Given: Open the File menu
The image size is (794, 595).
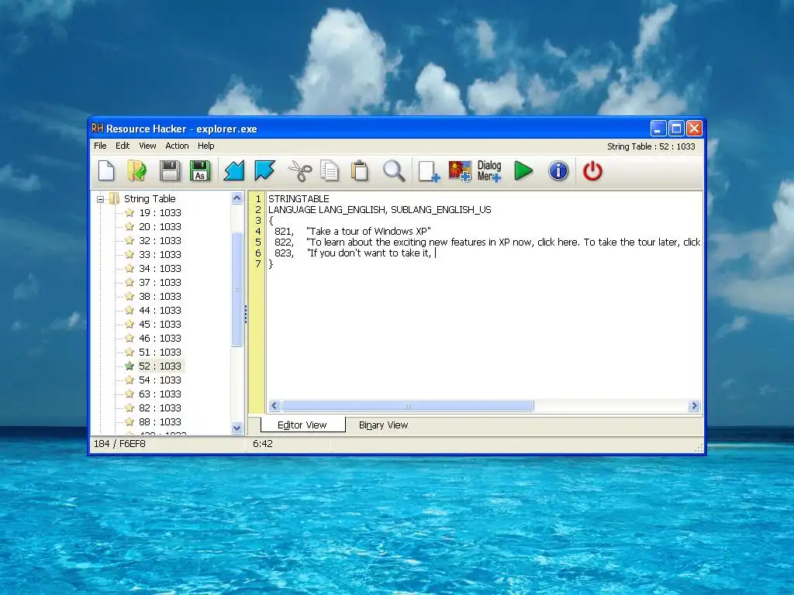Looking at the screenshot, I should tap(100, 146).
